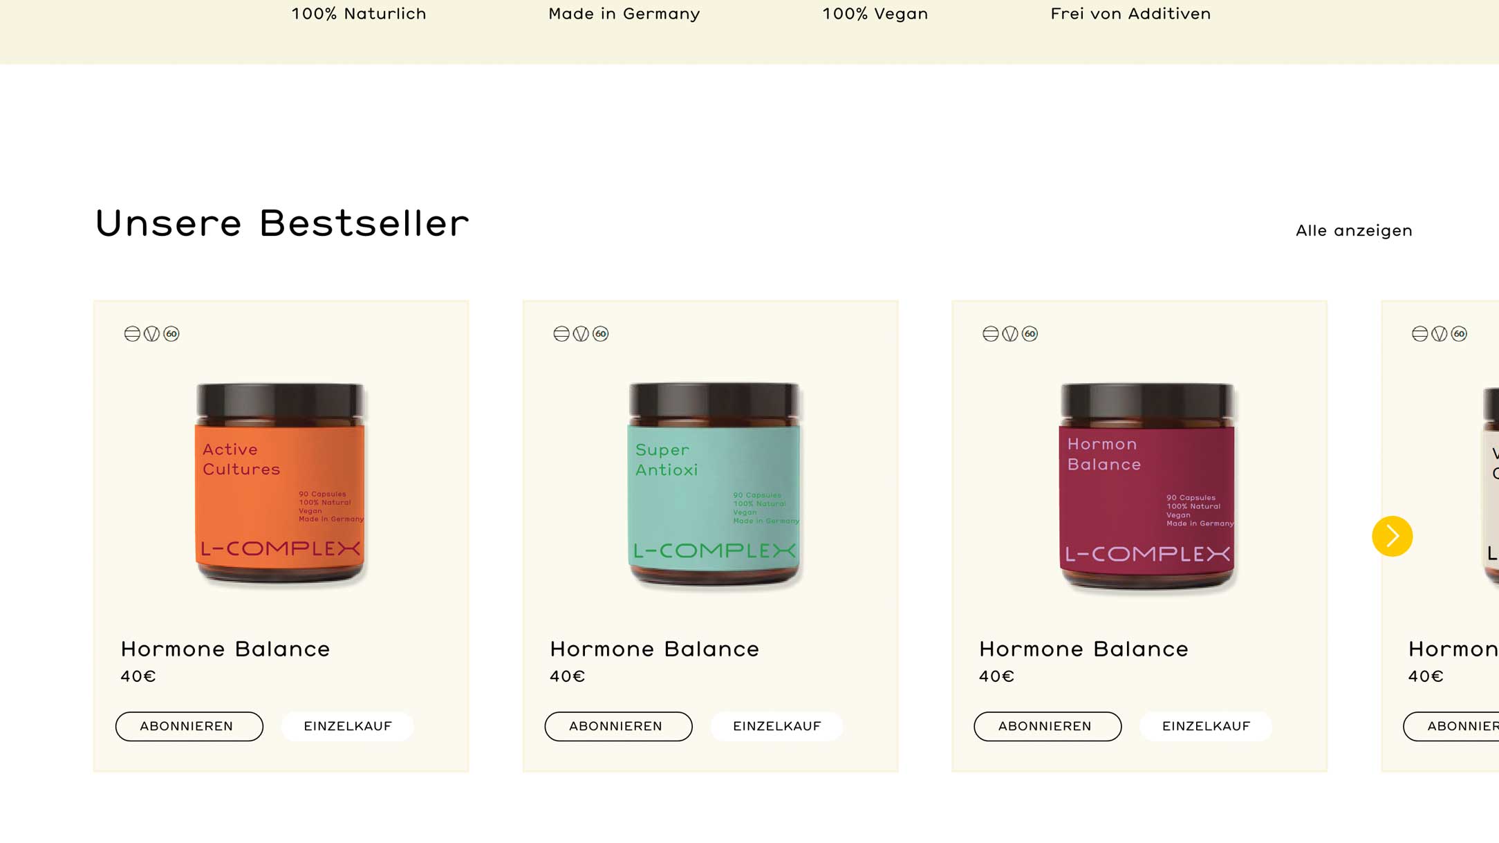Click the capsule icon on the fourth product card
This screenshot has width=1499, height=843.
(1420, 334)
